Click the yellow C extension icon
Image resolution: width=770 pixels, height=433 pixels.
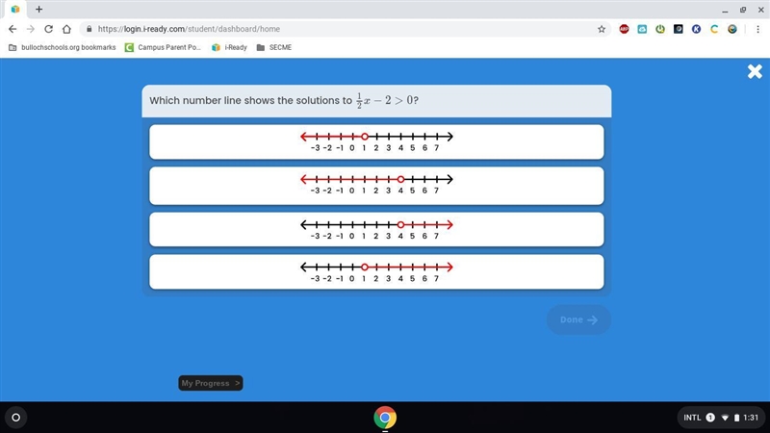pos(714,29)
